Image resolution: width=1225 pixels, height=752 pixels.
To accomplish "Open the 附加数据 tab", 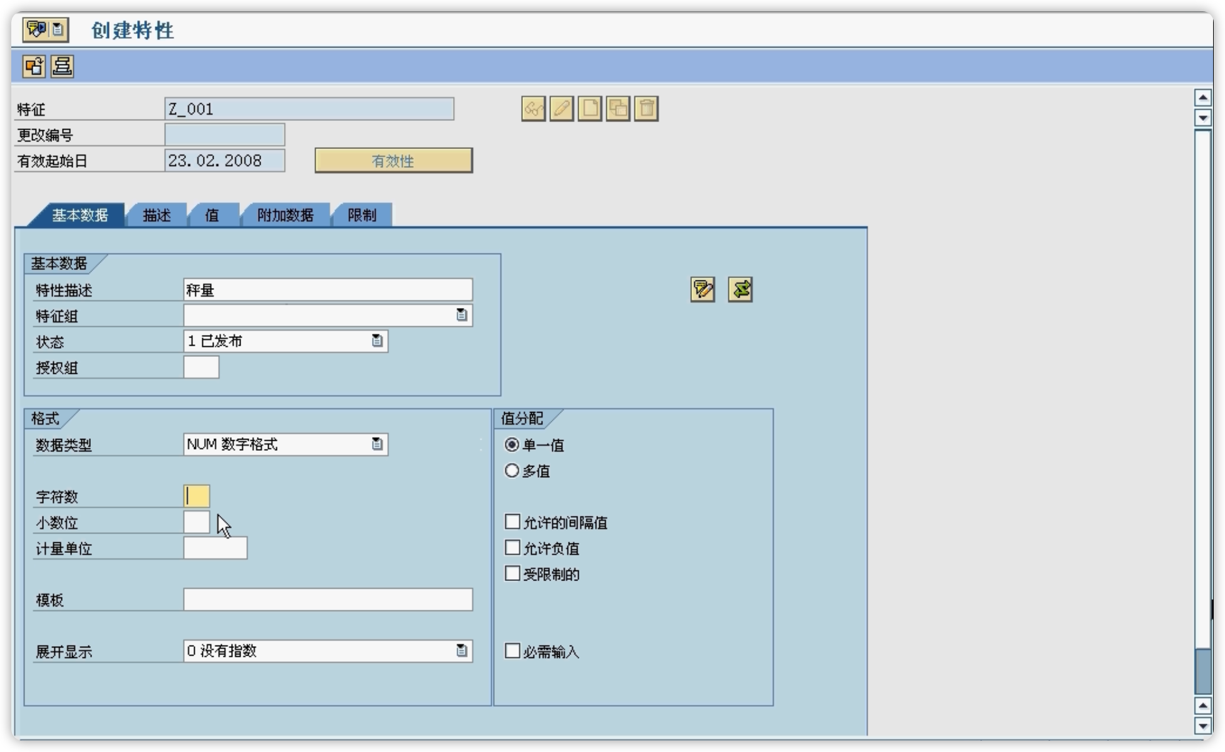I will [x=285, y=215].
